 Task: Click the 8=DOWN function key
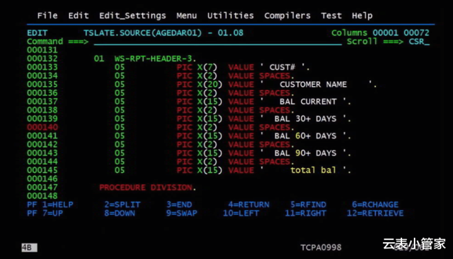[x=120, y=213]
